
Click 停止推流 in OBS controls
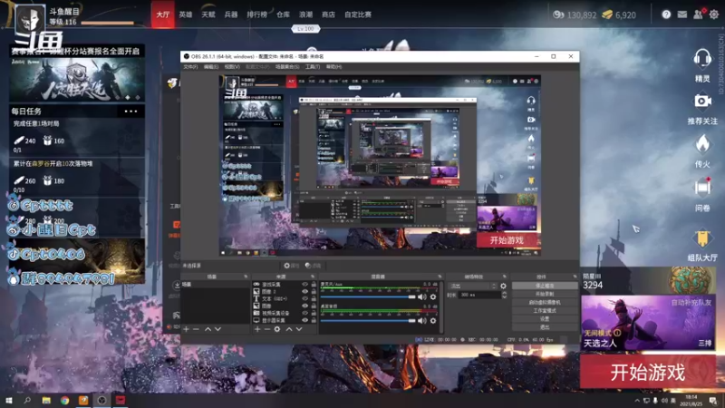[545, 286]
